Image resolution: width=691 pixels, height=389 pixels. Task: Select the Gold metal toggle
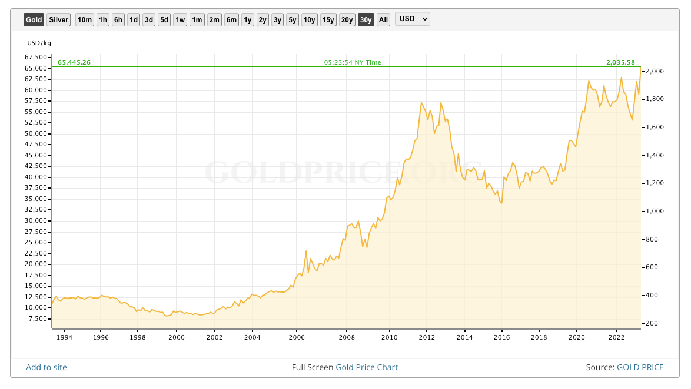pyautogui.click(x=34, y=20)
